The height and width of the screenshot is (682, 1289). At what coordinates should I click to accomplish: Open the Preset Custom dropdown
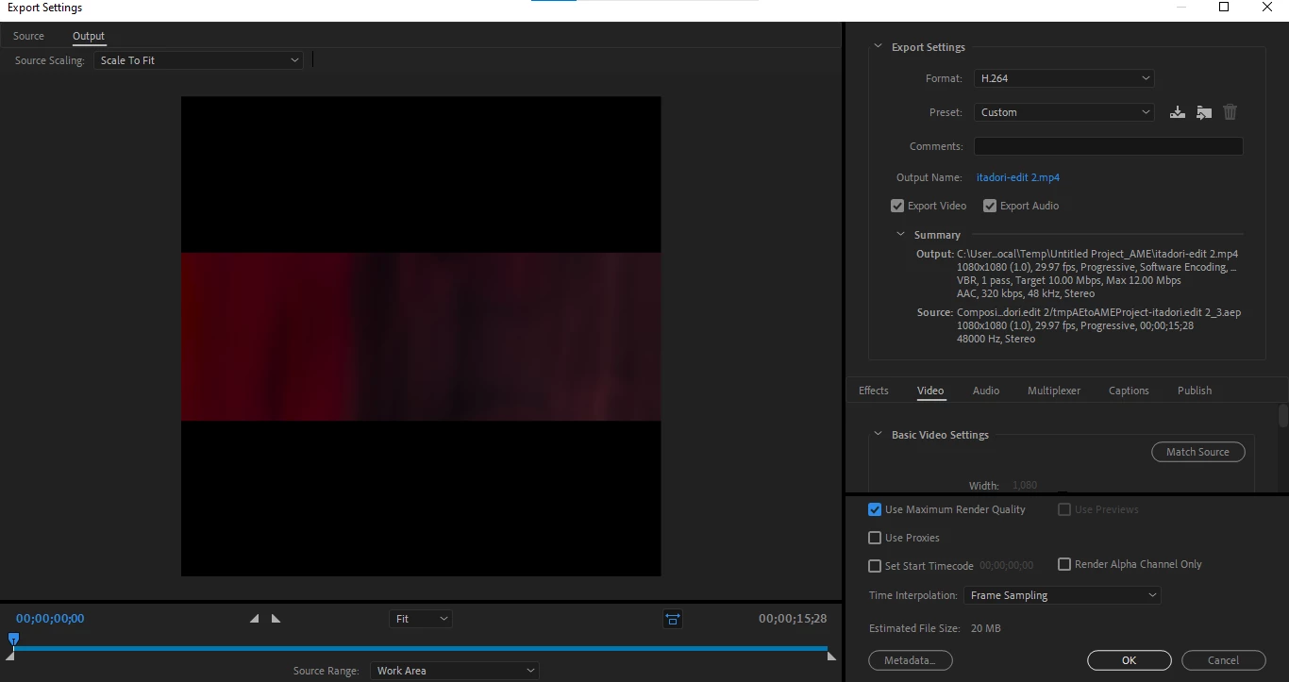pyautogui.click(x=1064, y=112)
